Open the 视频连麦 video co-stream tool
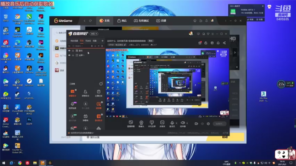 tap(73, 106)
